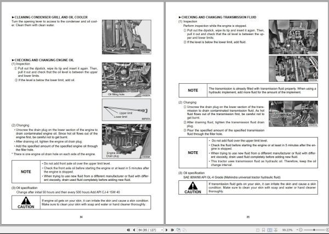329x234 pixels.
Task: Click the page number 85 footer
Action: pos(248,217)
